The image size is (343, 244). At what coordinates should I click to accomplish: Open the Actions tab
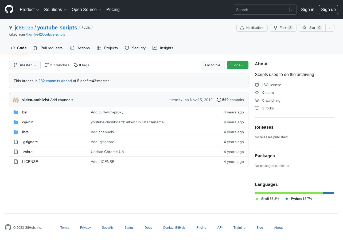[80, 48]
